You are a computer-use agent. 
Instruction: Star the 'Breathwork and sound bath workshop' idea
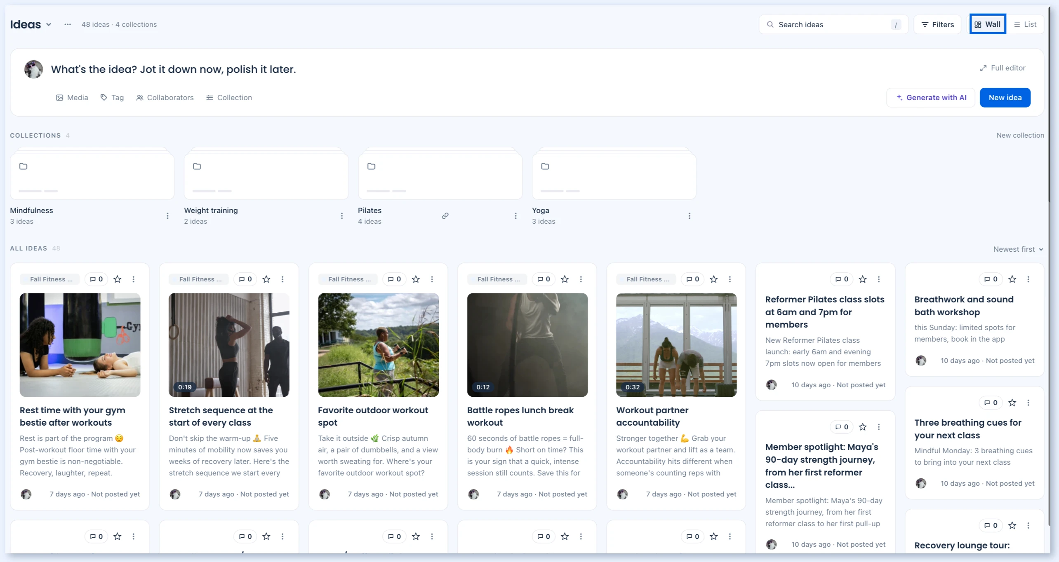(1012, 279)
